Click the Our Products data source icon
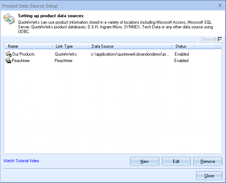Screen dimensions: 226x183 (x=9, y=54)
